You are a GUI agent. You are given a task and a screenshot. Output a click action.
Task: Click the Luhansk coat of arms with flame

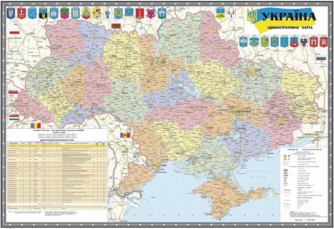tap(97, 13)
